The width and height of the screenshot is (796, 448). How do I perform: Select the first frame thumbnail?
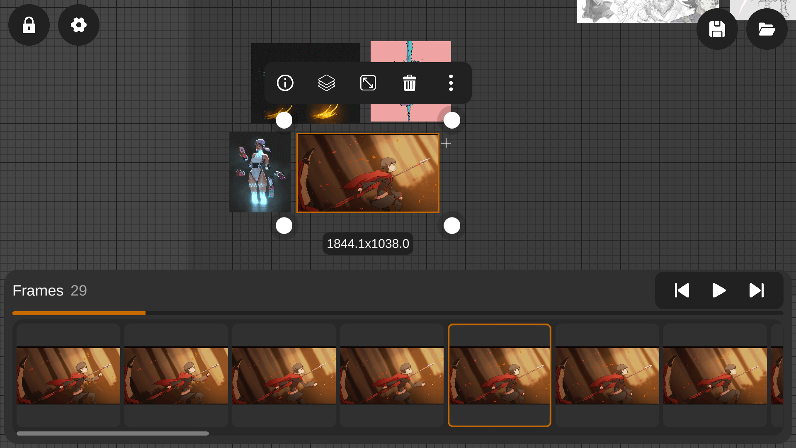click(x=68, y=375)
